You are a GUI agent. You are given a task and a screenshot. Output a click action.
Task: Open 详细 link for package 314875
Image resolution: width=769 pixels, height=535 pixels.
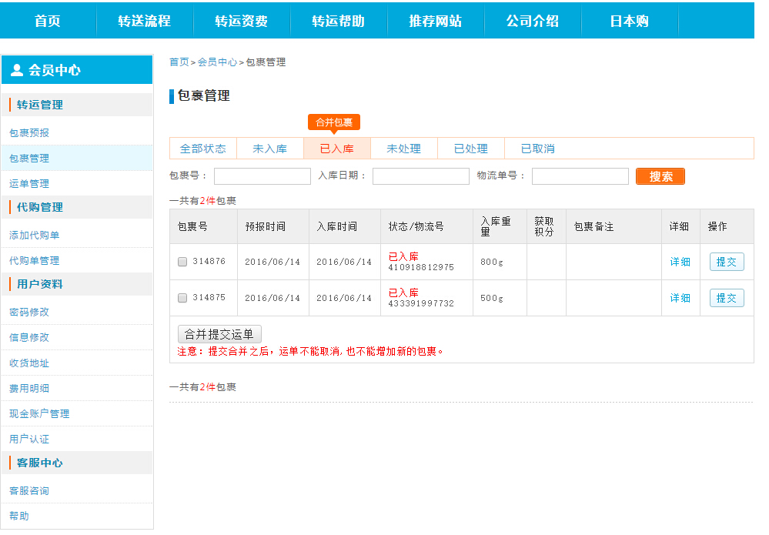[680, 298]
